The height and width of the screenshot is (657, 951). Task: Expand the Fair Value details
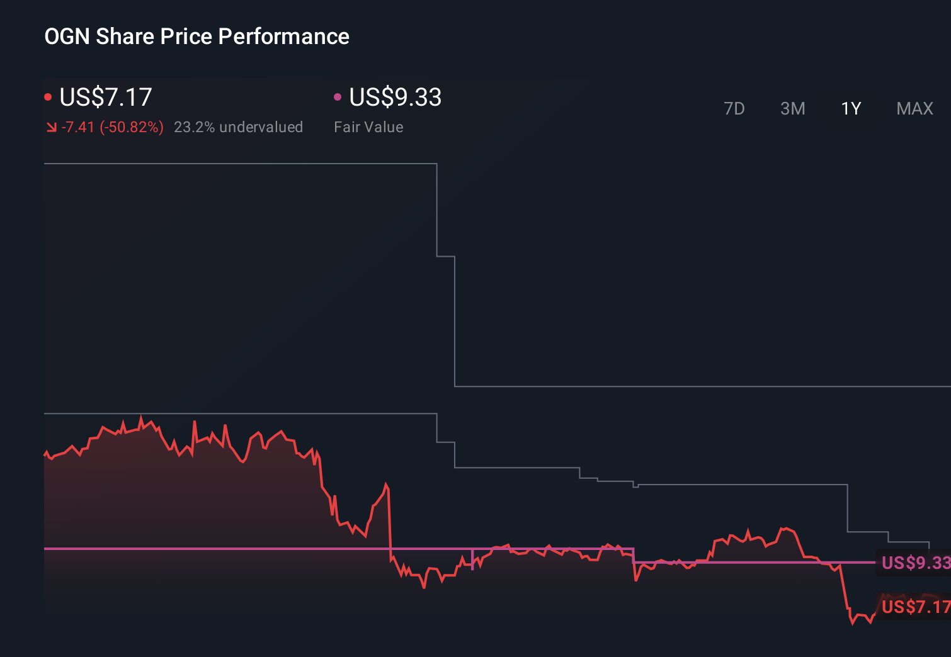[x=368, y=126]
